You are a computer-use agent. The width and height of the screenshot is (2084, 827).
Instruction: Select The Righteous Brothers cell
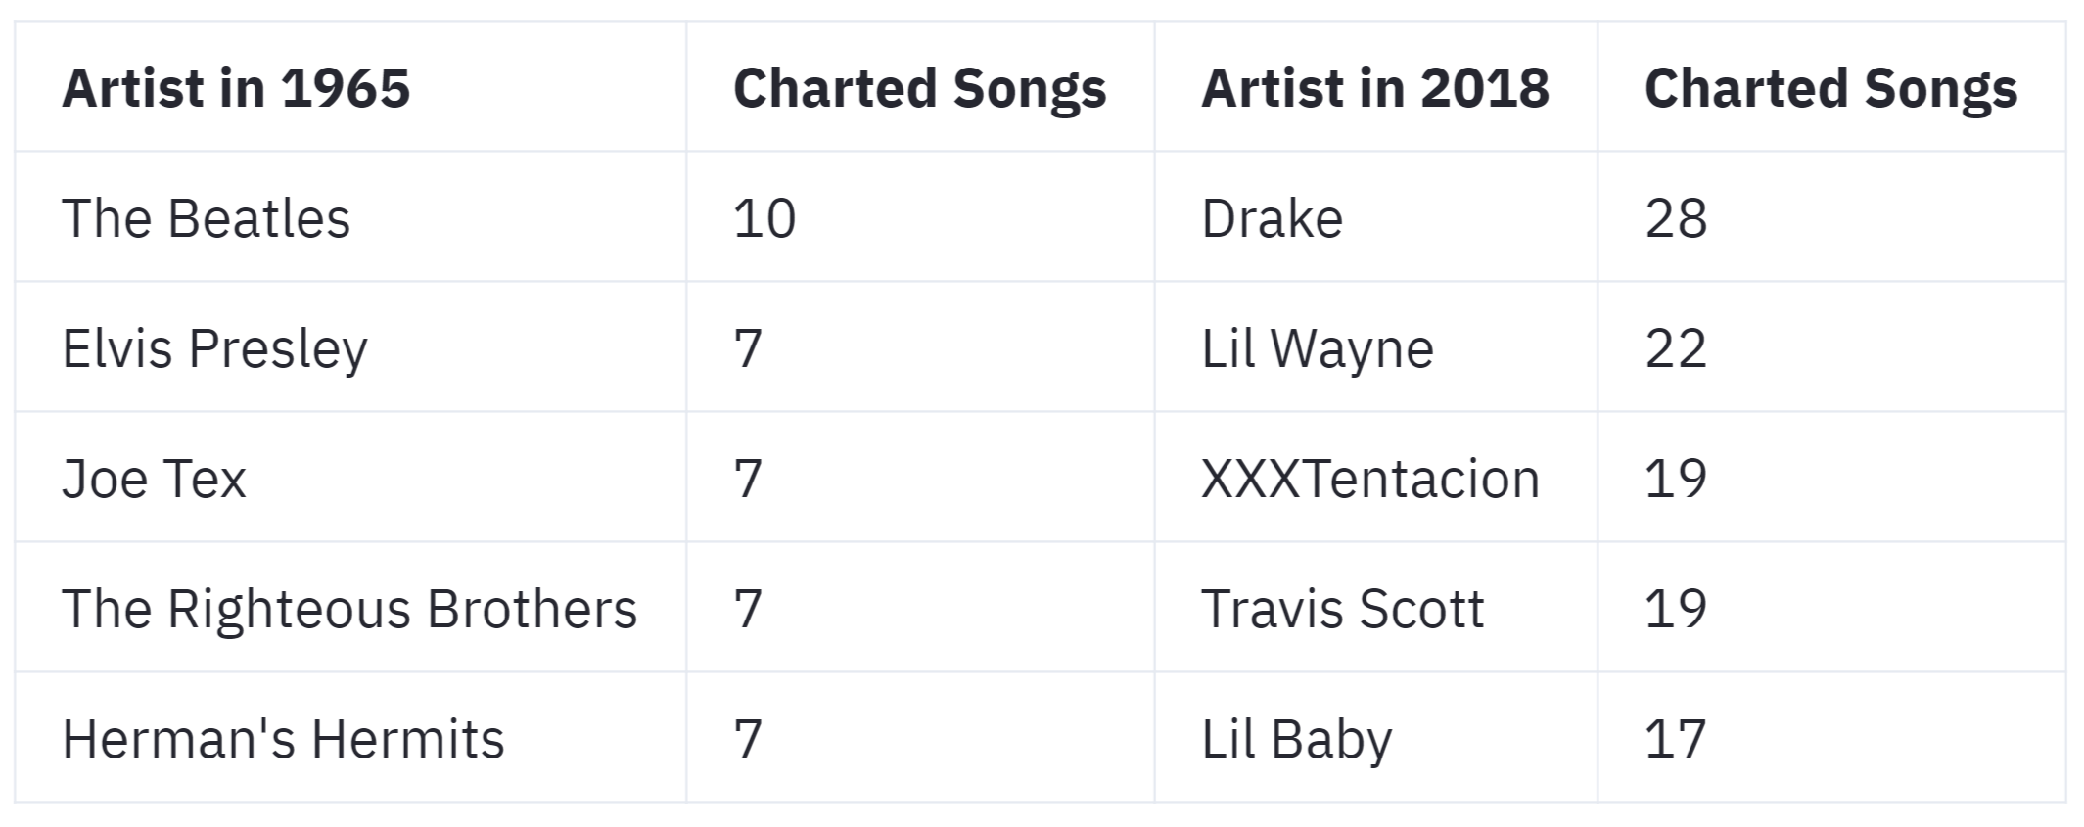tap(349, 609)
